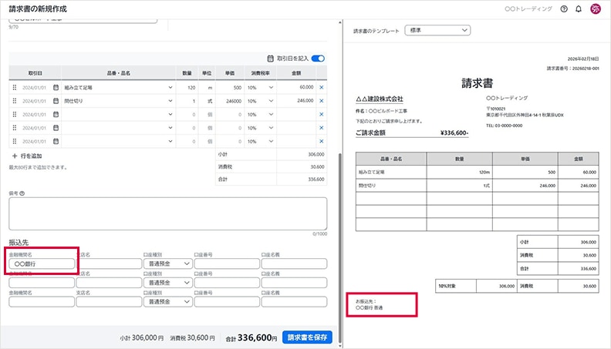Open first 口座種別 普通預金 dropdown
Viewport: 611px width, 349px height.
coord(167,263)
